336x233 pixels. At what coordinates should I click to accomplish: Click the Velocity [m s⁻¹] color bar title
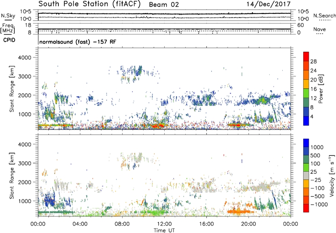click(332, 175)
